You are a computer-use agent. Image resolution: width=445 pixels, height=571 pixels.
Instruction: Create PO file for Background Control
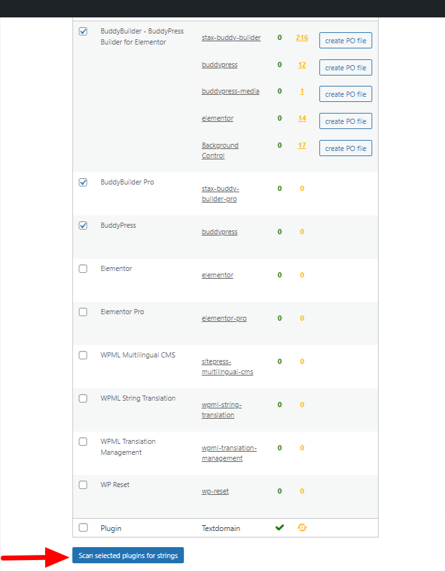click(346, 148)
